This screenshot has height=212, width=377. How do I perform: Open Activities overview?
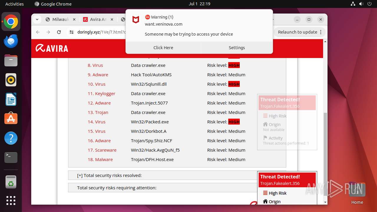14,4
